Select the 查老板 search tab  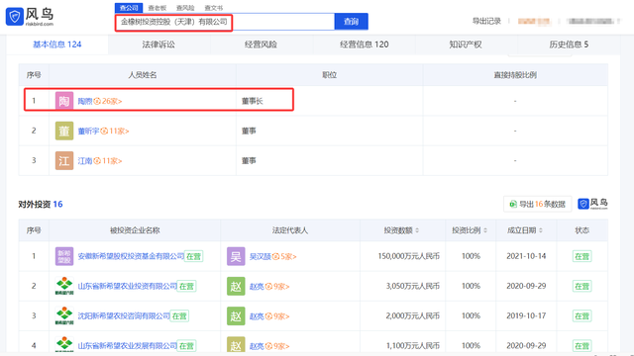(158, 8)
